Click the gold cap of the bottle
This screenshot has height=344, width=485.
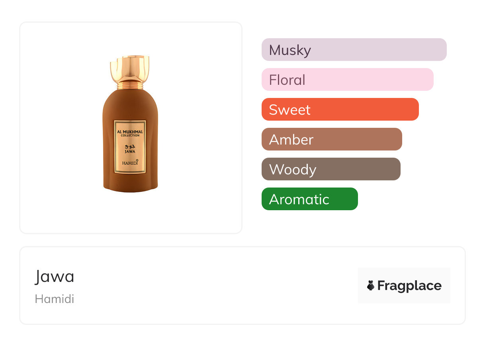[130, 68]
